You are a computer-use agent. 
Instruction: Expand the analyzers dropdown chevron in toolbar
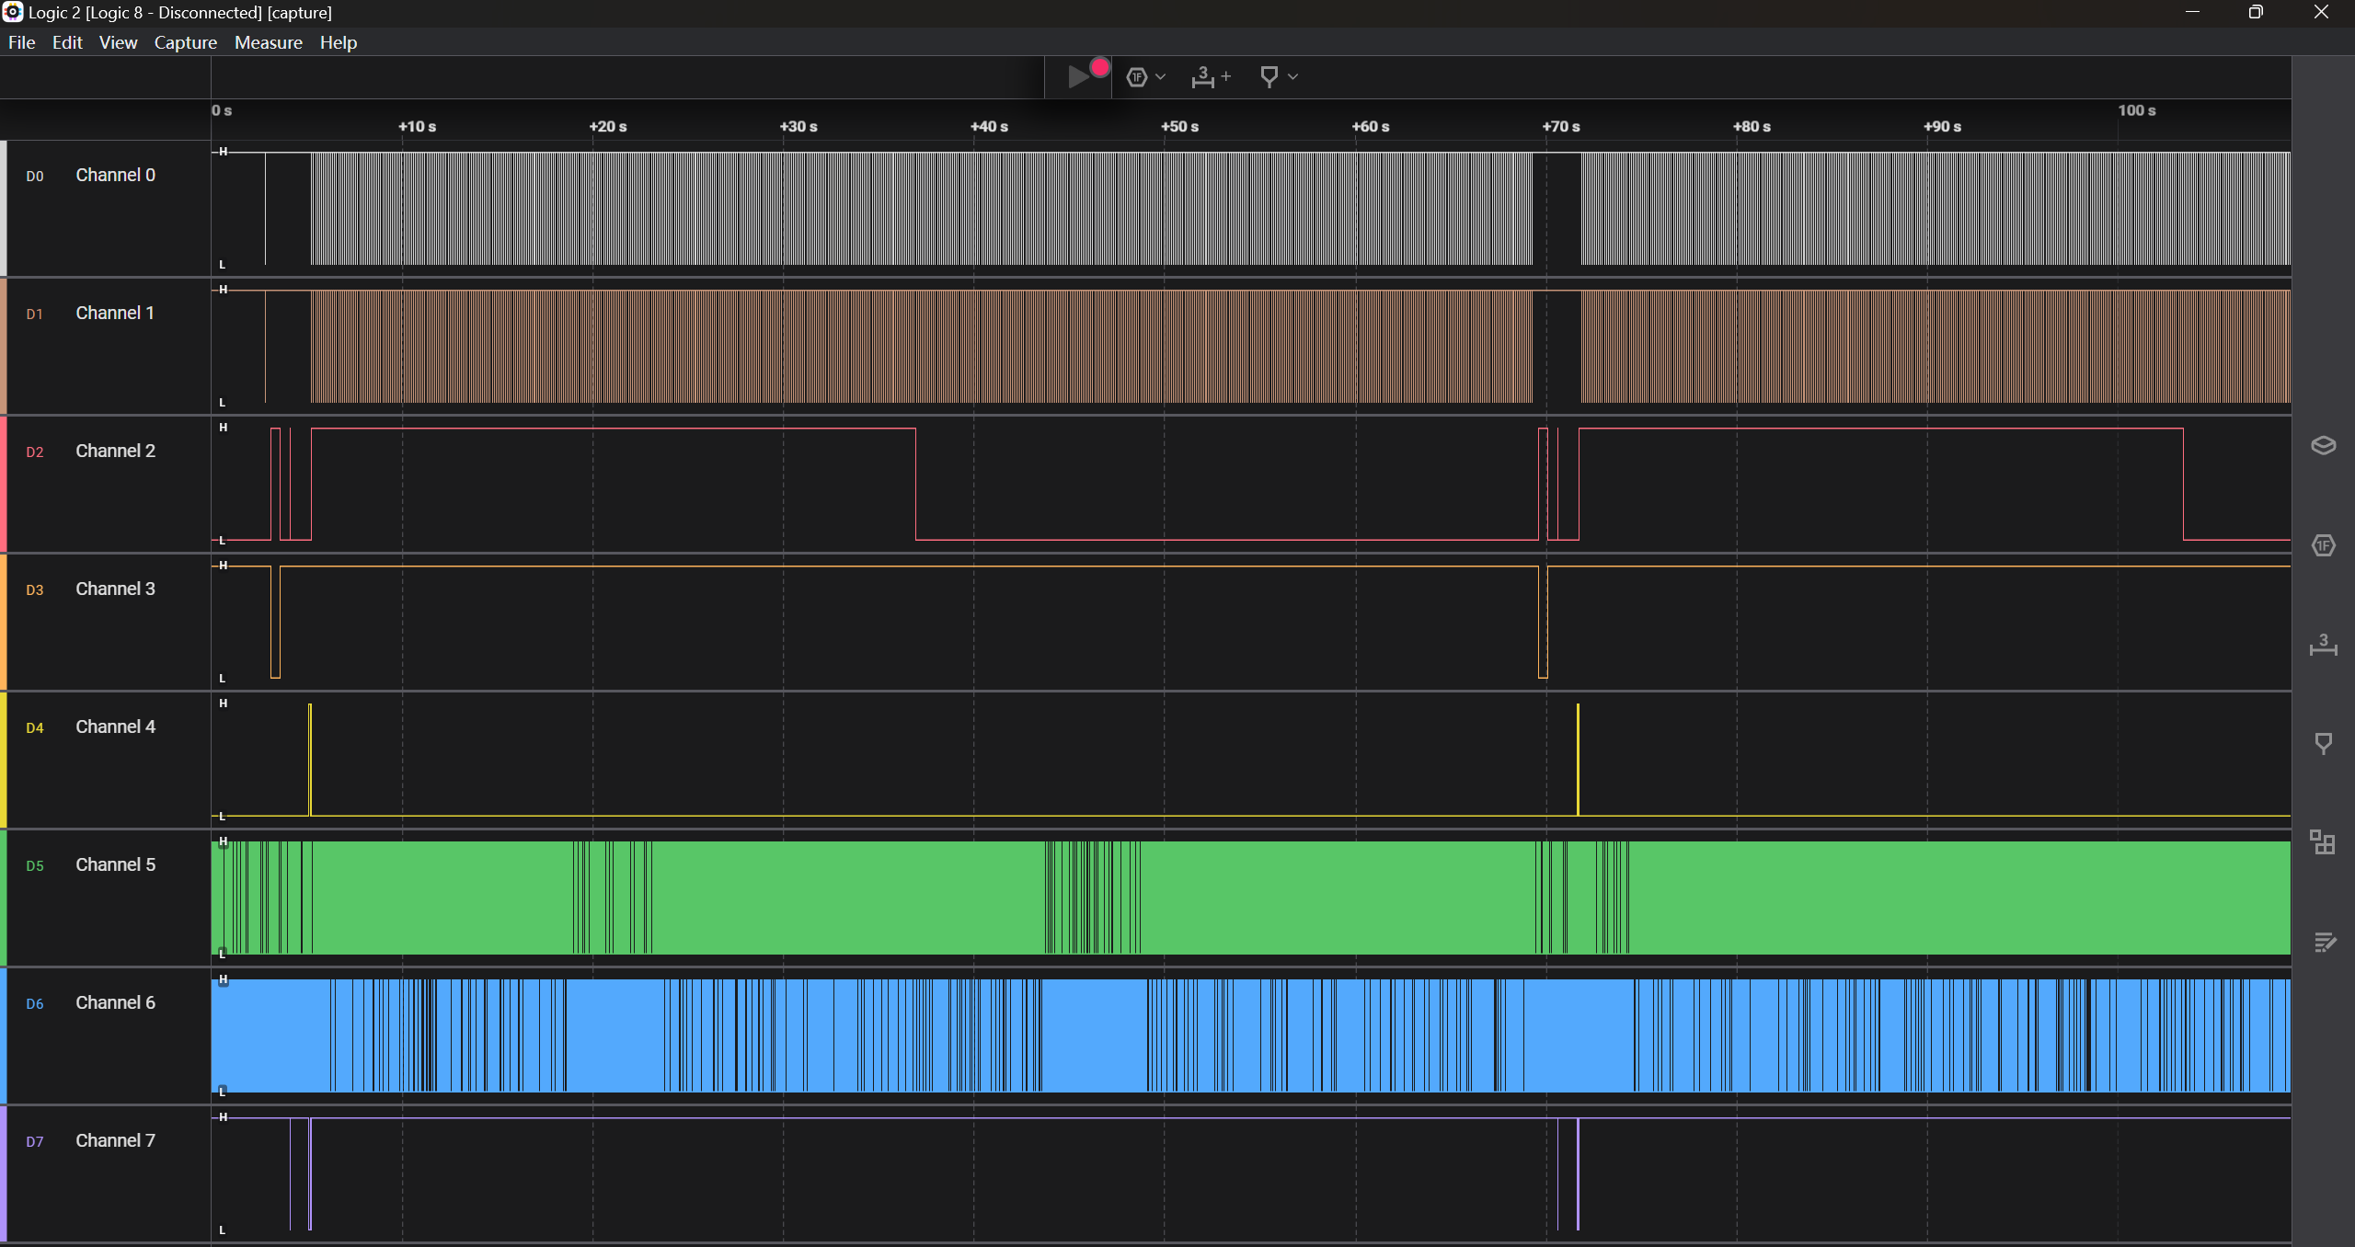pos(1161,77)
